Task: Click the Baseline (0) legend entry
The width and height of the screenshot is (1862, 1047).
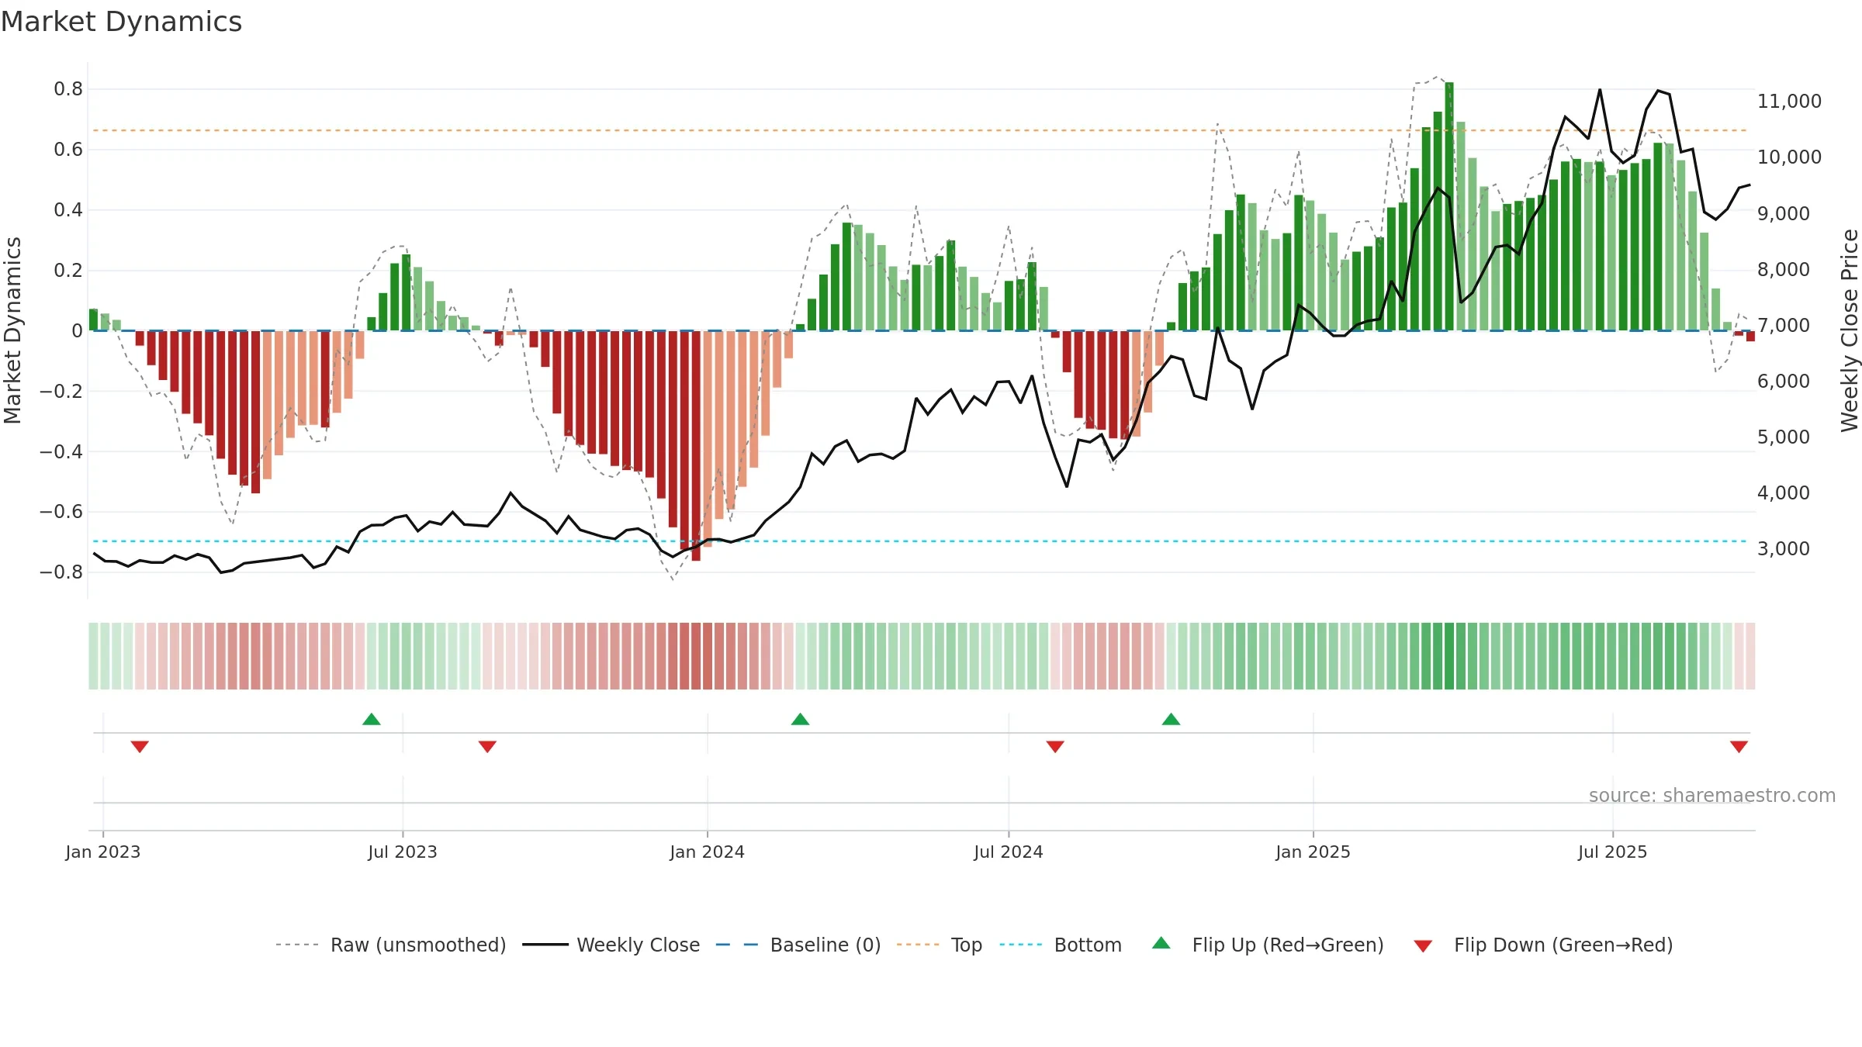Action: coord(798,945)
